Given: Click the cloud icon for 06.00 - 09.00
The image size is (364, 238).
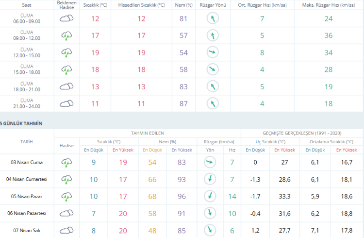Looking at the screenshot, I should click(66, 19).
